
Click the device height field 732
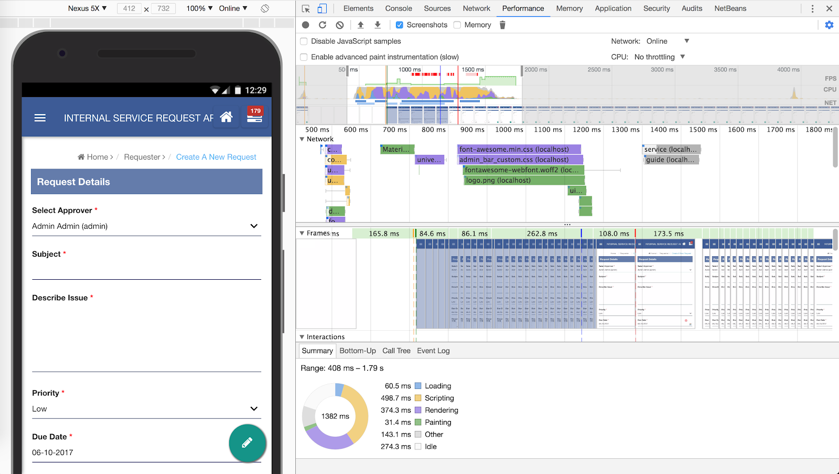163,8
